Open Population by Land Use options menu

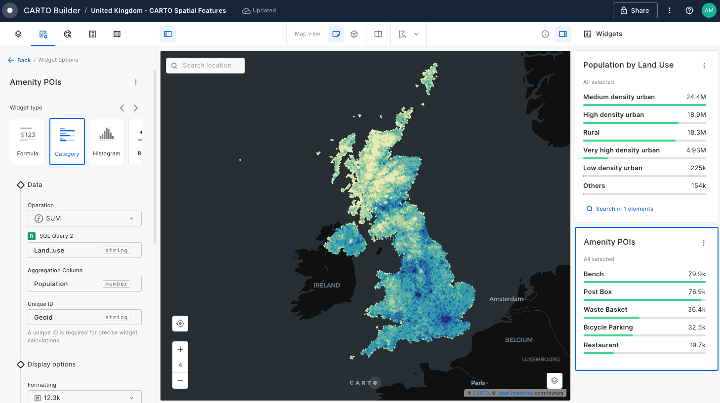coord(704,66)
